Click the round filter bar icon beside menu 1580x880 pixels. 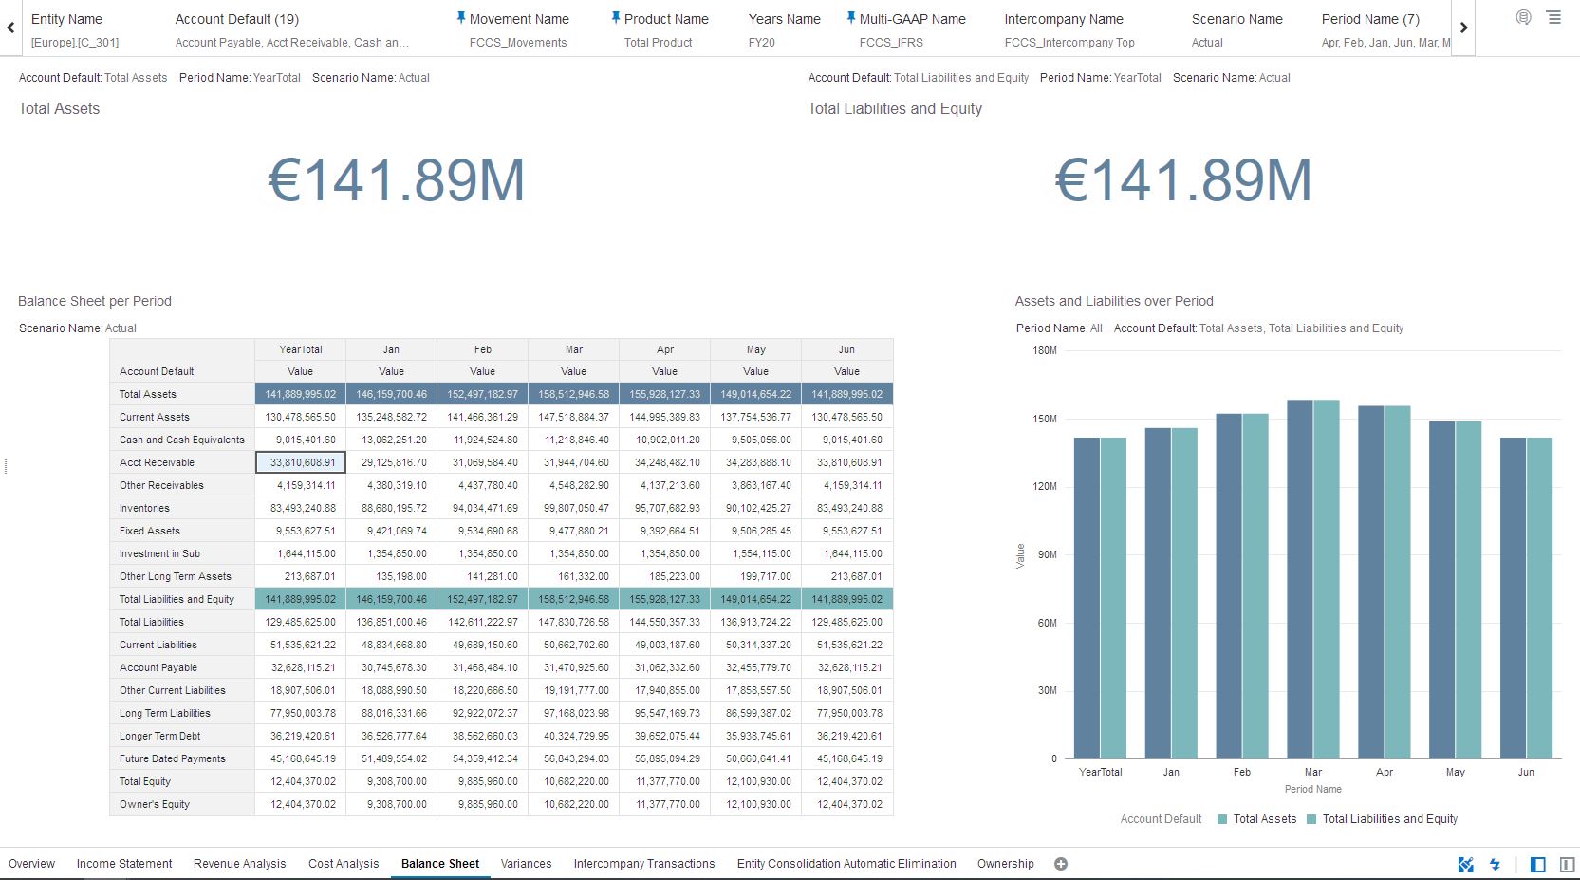pos(1523,17)
